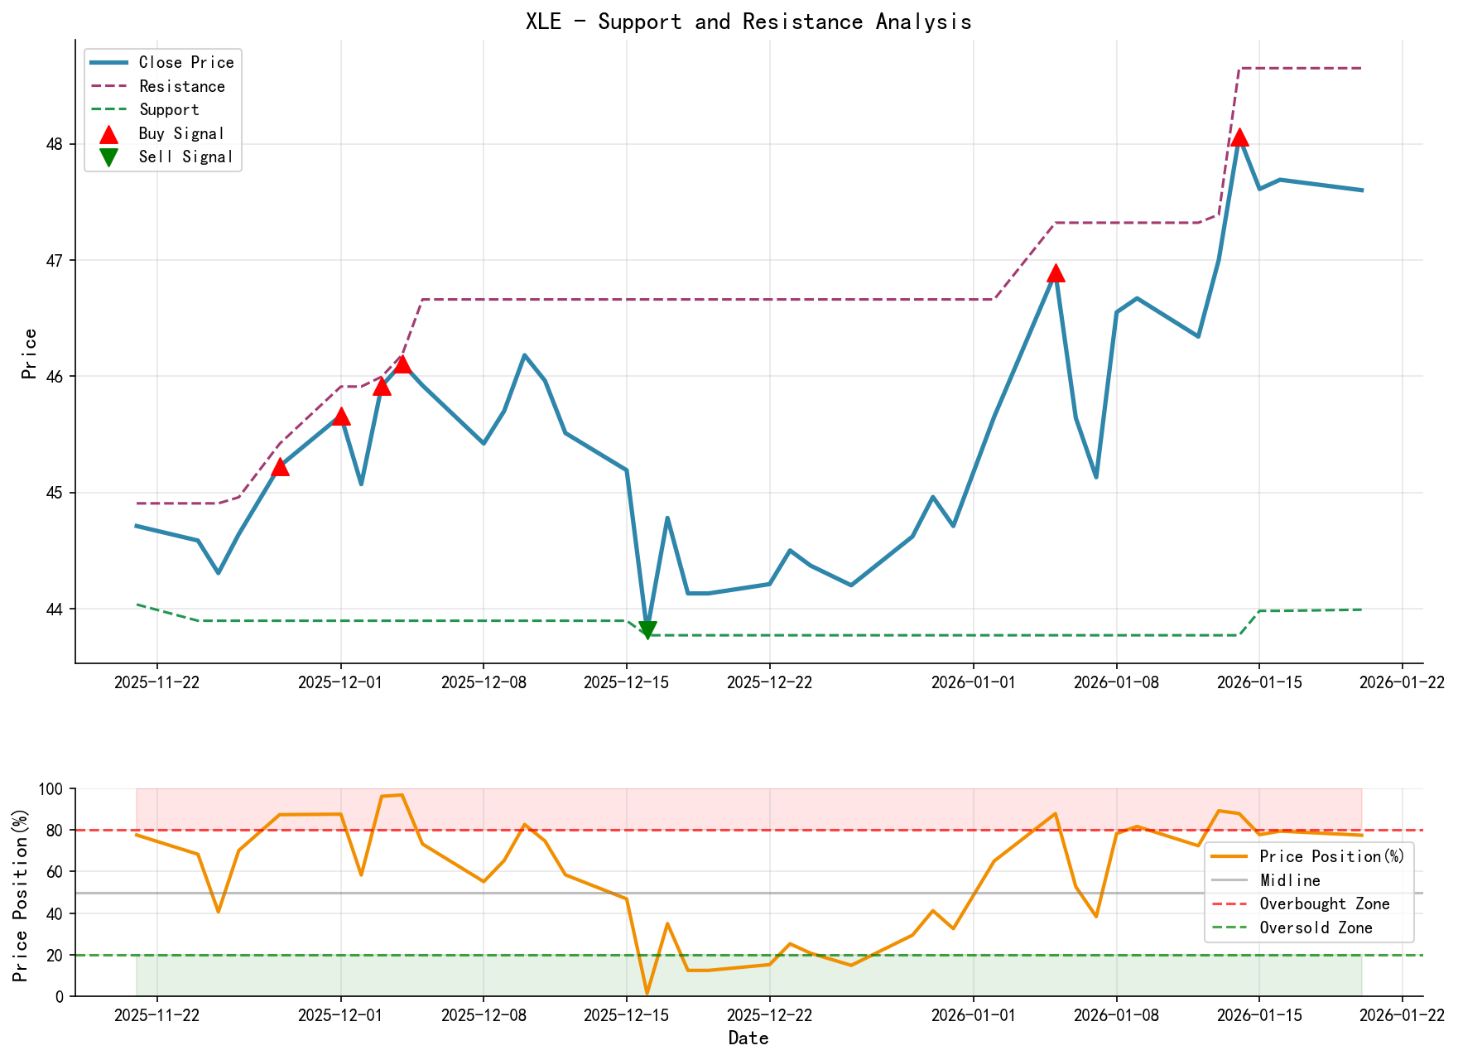Click the Date axis label

pyautogui.click(x=749, y=1037)
